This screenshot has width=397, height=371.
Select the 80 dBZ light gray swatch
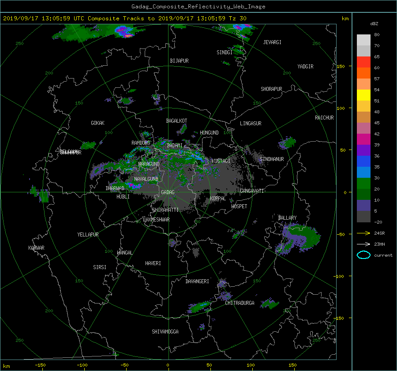[363, 40]
